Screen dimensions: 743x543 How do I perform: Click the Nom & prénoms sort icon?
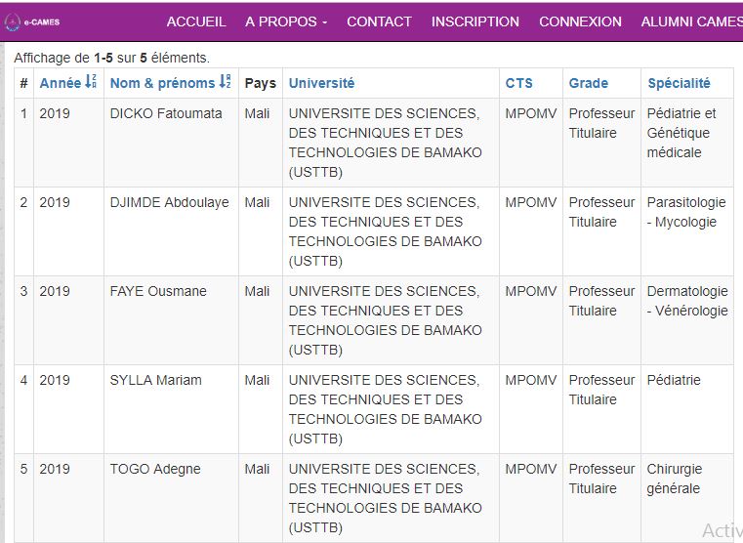pyautogui.click(x=226, y=81)
